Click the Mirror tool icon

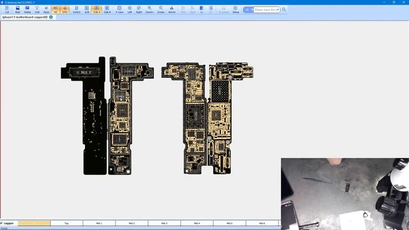point(172,10)
